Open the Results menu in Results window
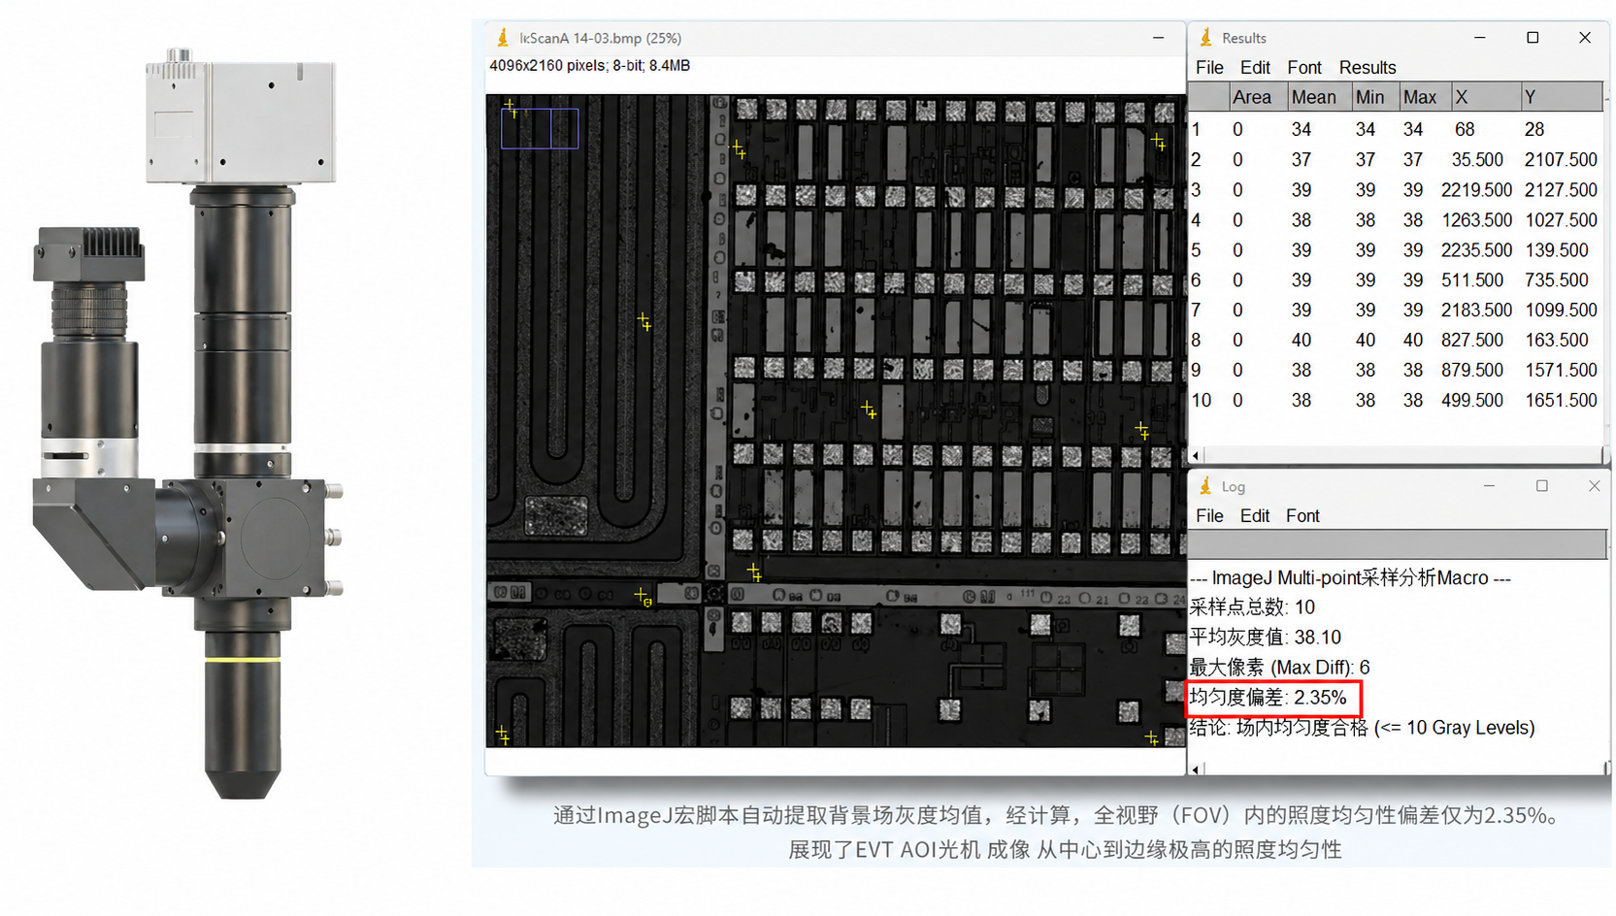Image resolution: width=1616 pixels, height=916 pixels. 1368,68
